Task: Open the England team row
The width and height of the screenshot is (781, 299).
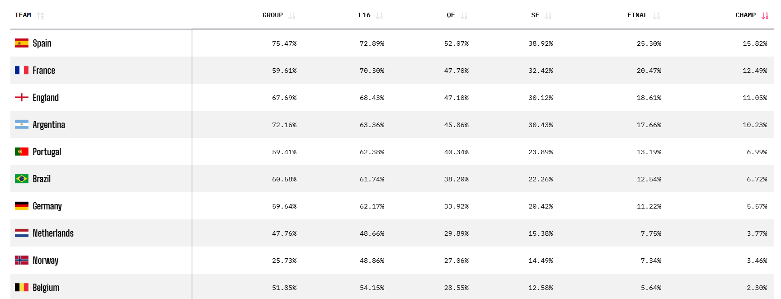Action: click(46, 98)
